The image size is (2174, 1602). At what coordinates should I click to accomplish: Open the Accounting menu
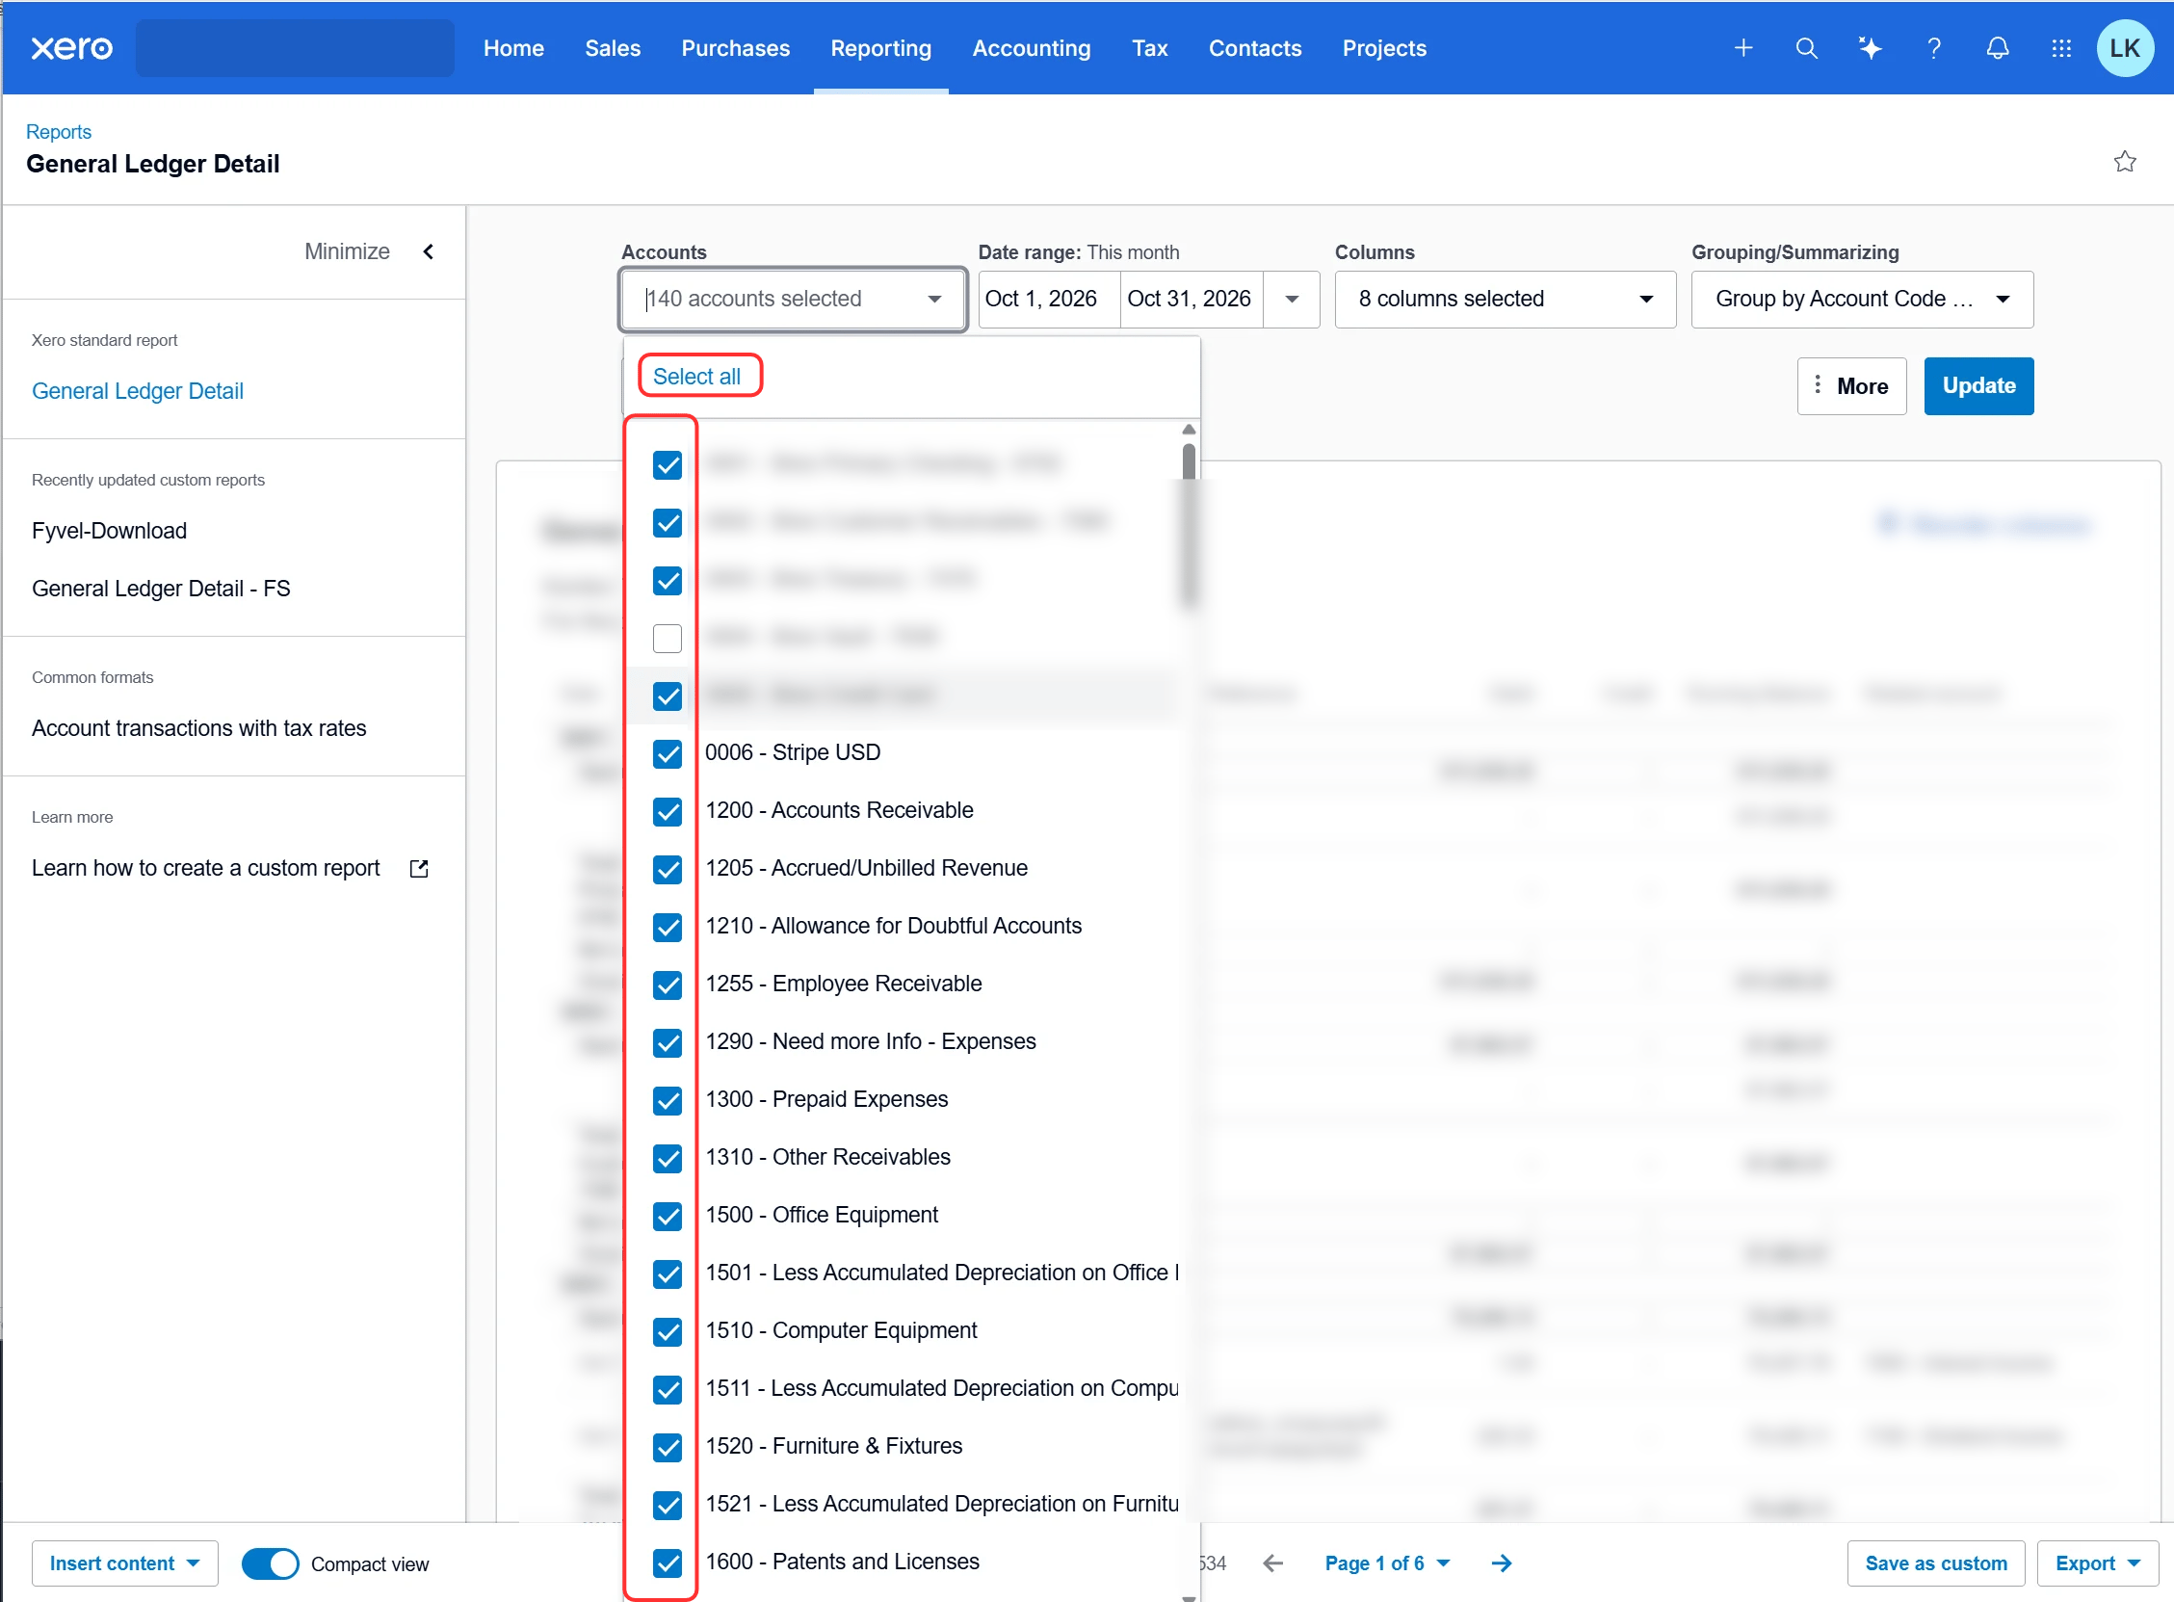[x=1031, y=48]
